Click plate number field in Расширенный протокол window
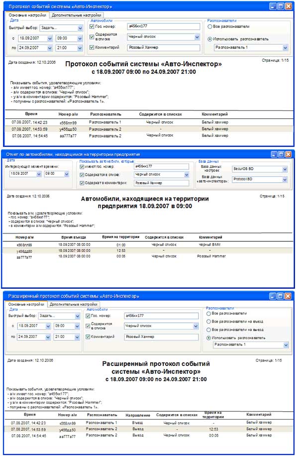This screenshot has height=456, width=296. (162, 316)
